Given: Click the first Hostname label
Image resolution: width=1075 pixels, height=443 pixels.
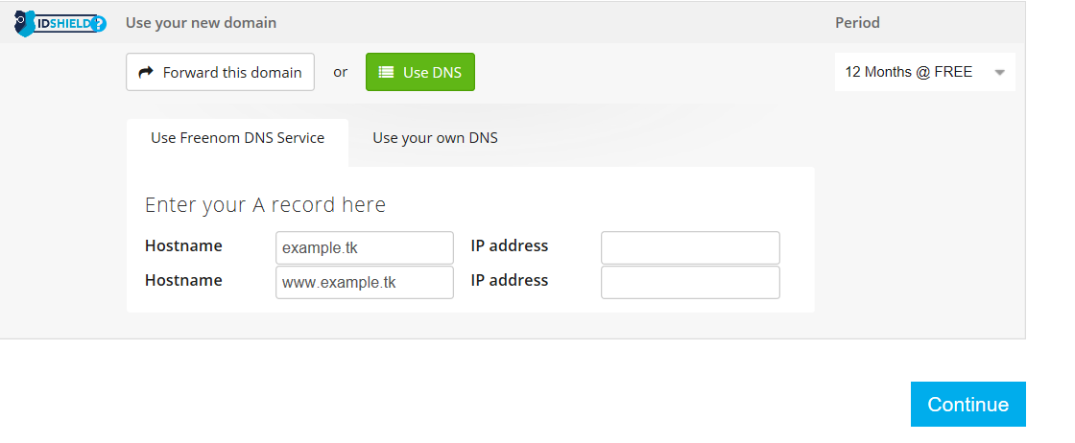Looking at the screenshot, I should click(183, 245).
